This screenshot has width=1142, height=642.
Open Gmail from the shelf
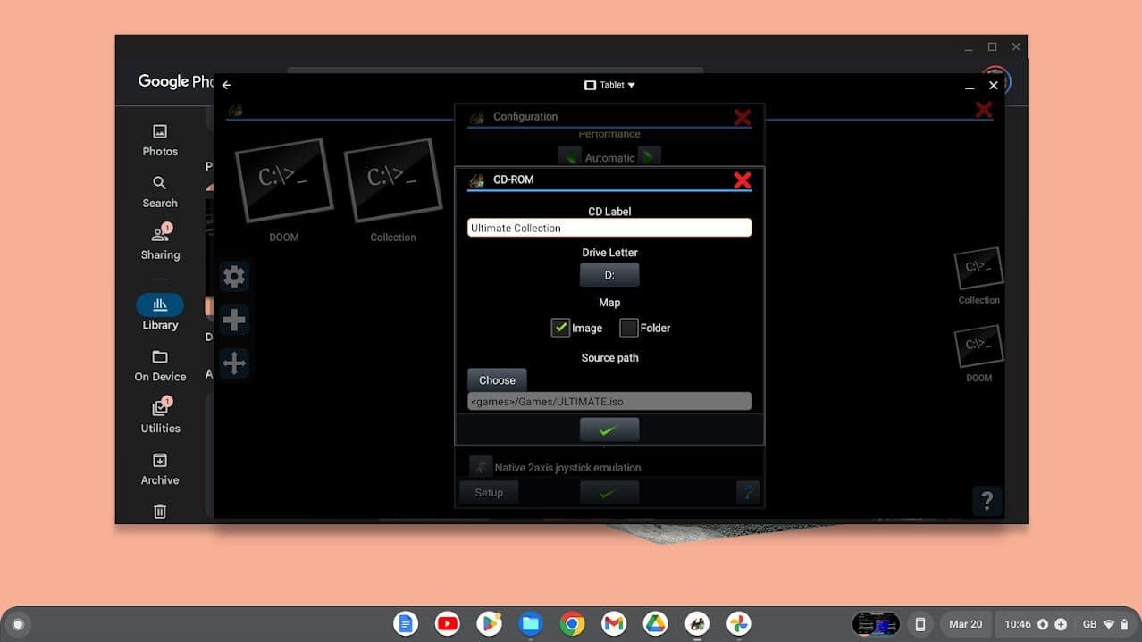(x=614, y=623)
